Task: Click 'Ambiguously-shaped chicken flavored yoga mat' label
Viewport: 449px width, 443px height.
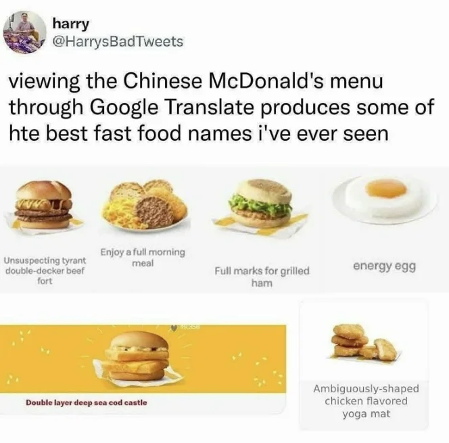Action: [367, 401]
